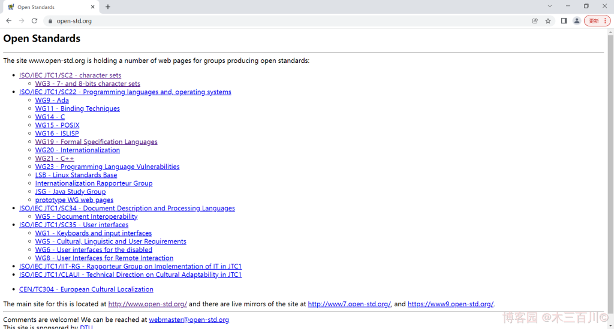
Task: Click the lock icon beside open-std.org
Action: tap(50, 20)
